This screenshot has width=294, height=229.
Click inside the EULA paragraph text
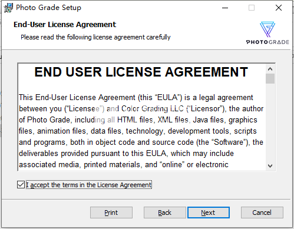pyautogui.click(x=141, y=131)
